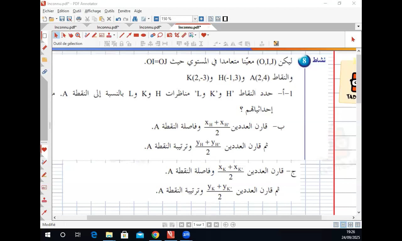Select the Ellipse shape tool
402x241 pixels.
coord(144,35)
